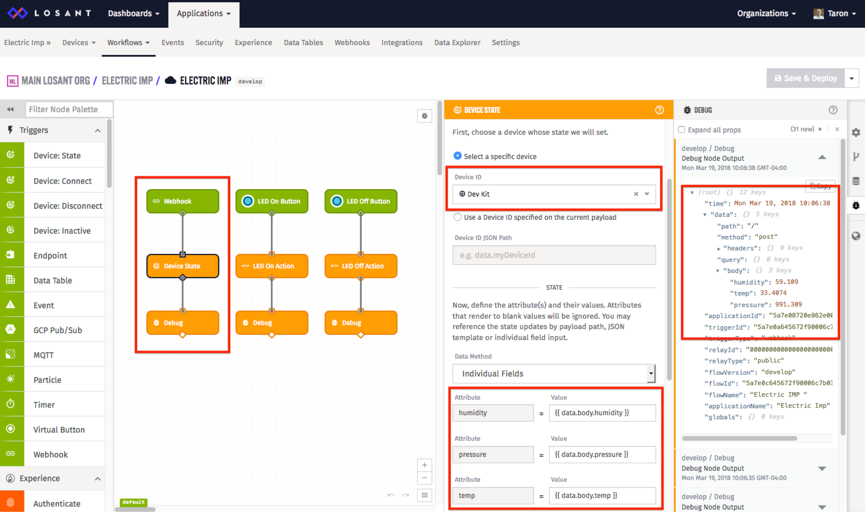Click the Save & Deploy button

(805, 78)
